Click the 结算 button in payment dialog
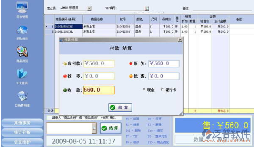 click(x=120, y=107)
